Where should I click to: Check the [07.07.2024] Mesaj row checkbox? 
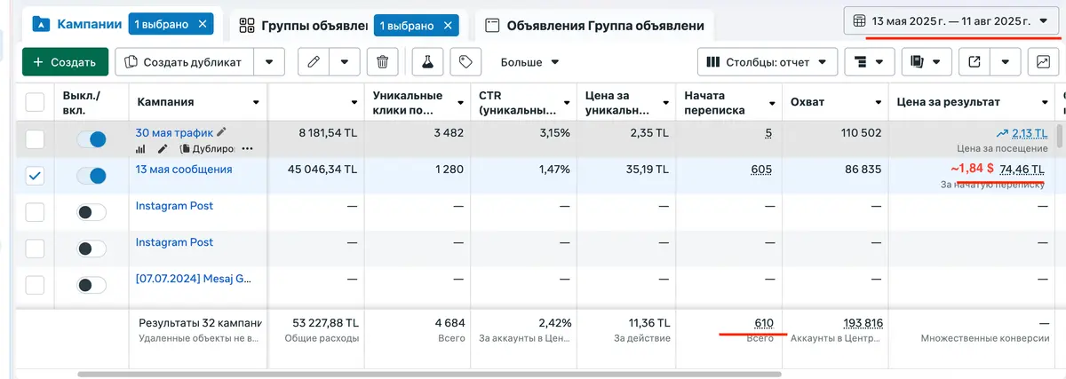click(35, 285)
